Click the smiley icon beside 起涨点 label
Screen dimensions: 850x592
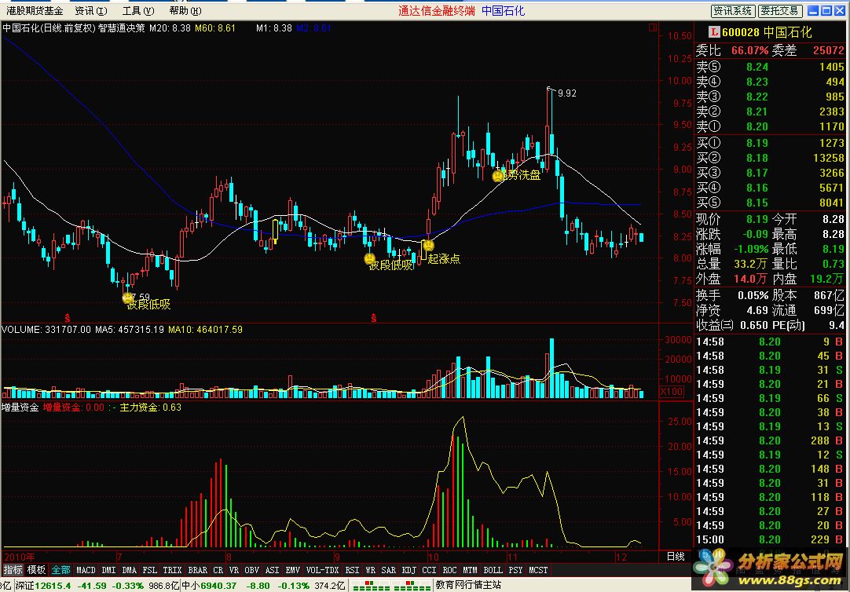point(428,245)
